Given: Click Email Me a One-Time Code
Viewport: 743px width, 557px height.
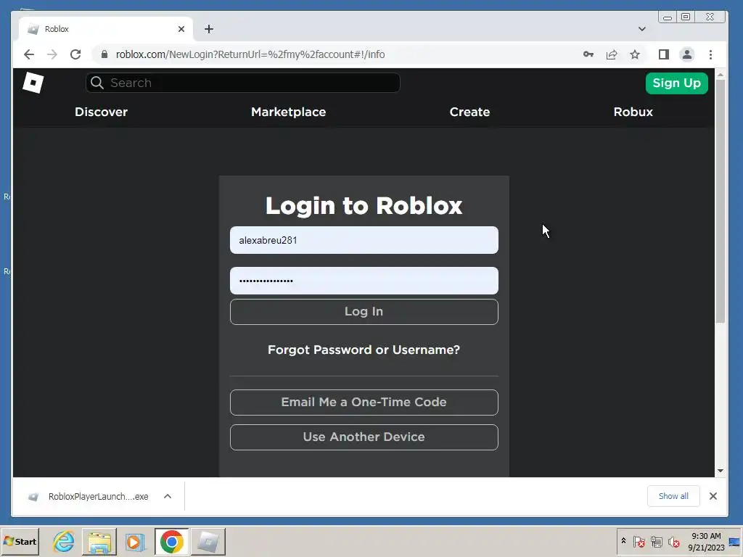Looking at the screenshot, I should [364, 402].
